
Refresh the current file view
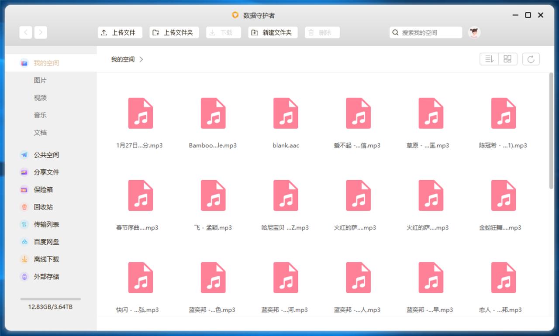(531, 59)
